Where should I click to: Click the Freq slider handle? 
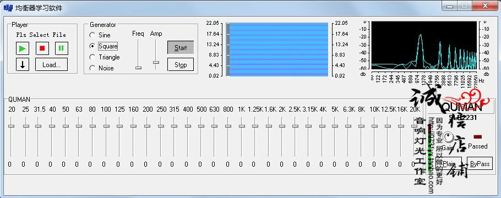(x=138, y=68)
